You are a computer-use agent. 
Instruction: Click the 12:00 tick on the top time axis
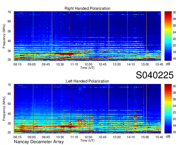coord(88,64)
